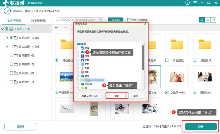
Task: Collapse the 工作 drive node
Action: click(3, 29)
